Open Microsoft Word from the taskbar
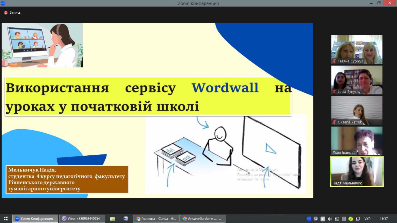The image size is (397, 223). coord(126,219)
